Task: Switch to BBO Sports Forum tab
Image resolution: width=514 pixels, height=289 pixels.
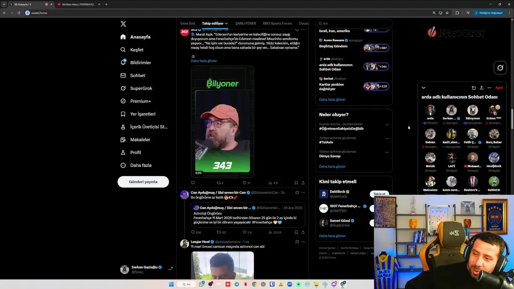Action: coord(277,23)
